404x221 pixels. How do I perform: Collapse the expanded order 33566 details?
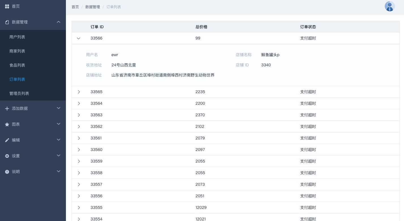point(78,38)
